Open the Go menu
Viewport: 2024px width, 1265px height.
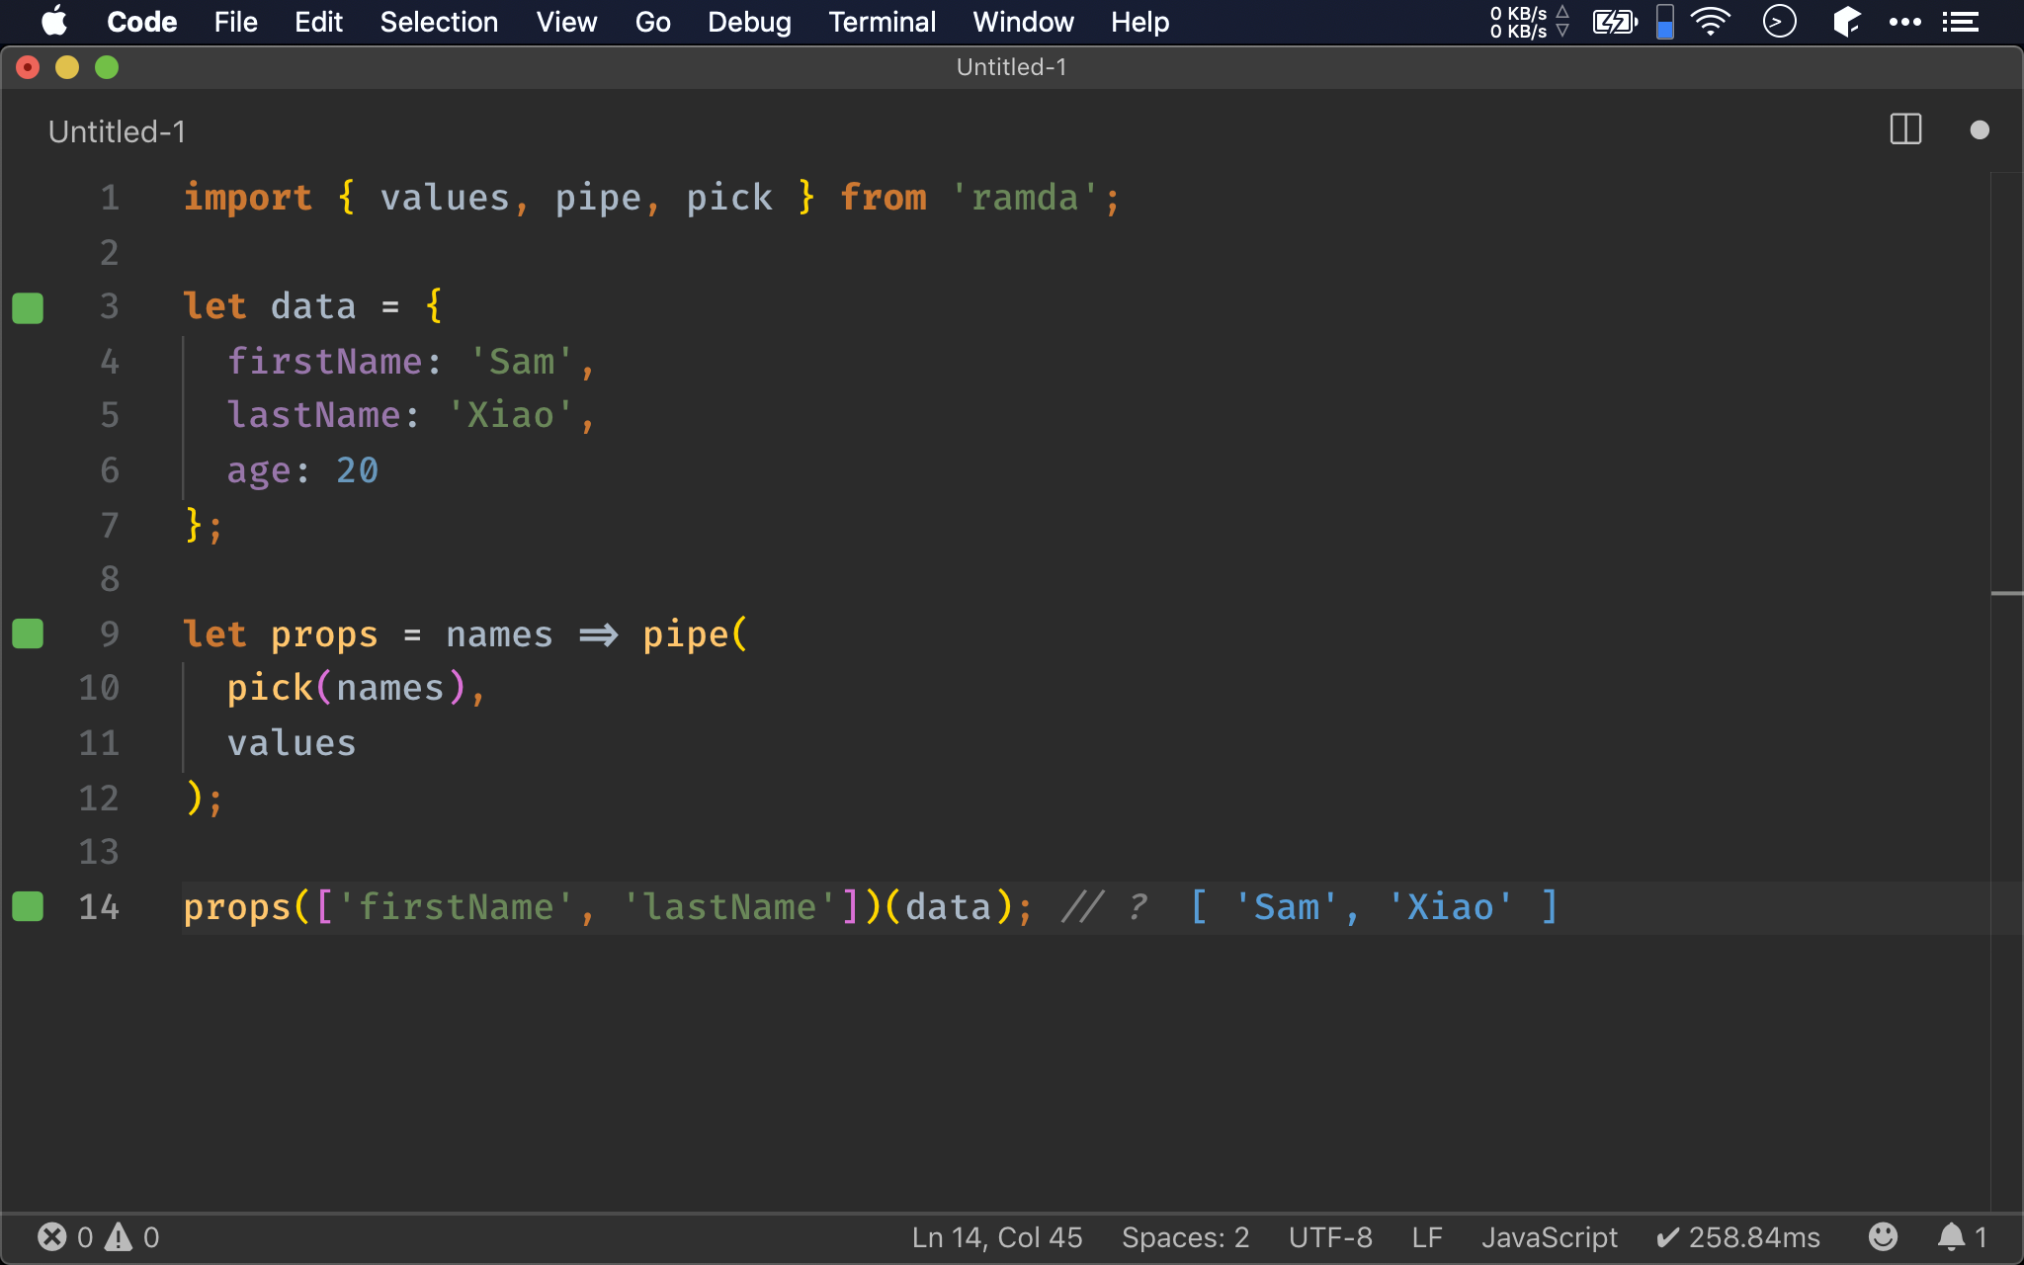[x=652, y=22]
